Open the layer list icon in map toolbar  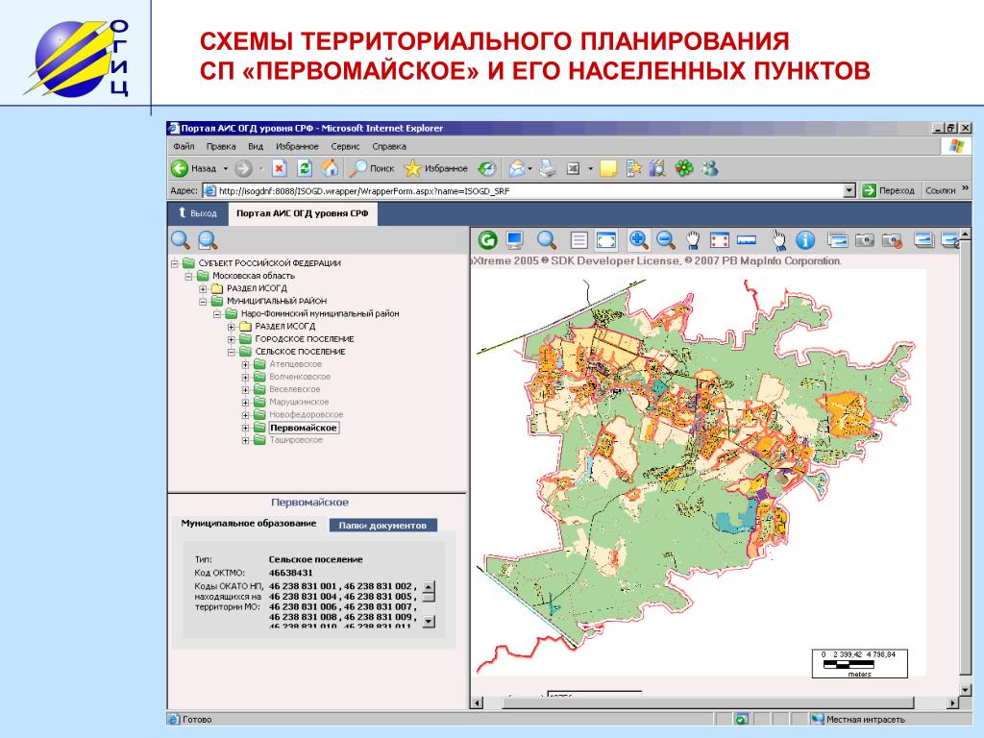pyautogui.click(x=578, y=239)
